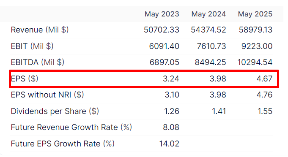Select the future revenue growth value 8.08
This screenshot has height=157, width=288.
coord(171,127)
